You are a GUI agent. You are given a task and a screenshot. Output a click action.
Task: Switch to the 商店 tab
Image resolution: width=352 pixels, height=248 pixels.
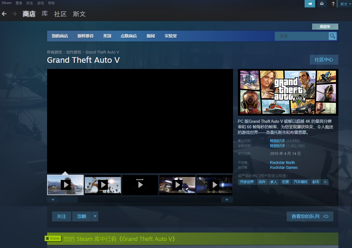click(x=29, y=14)
